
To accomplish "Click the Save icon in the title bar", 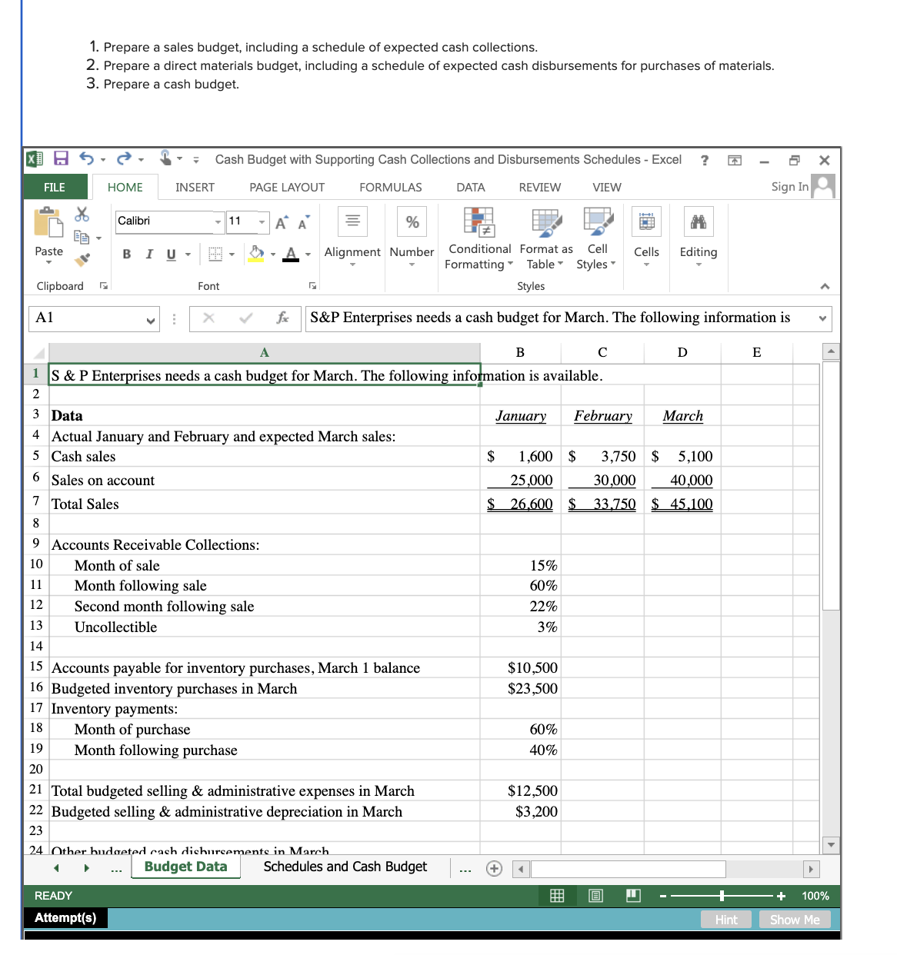I will pyautogui.click(x=61, y=159).
